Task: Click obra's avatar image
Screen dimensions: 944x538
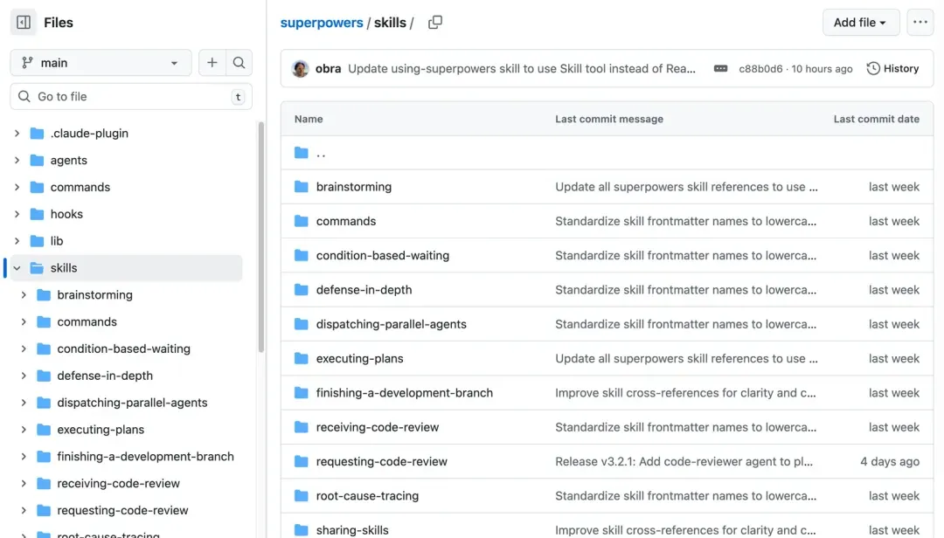Action: 301,69
